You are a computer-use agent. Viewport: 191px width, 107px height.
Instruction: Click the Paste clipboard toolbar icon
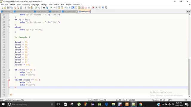coord(32,7)
